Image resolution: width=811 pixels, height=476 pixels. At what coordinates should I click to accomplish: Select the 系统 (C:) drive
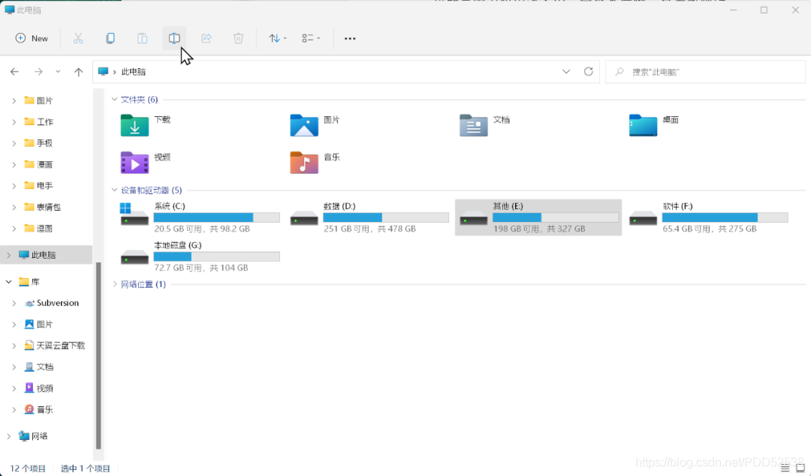tap(200, 217)
